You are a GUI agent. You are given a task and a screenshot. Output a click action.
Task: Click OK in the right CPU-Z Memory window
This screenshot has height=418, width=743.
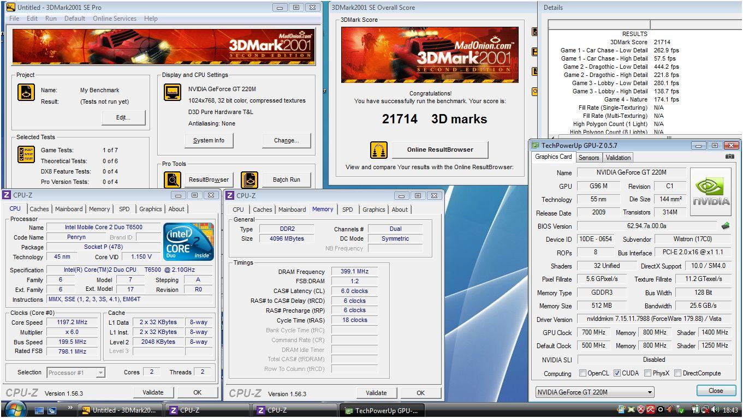pos(420,393)
